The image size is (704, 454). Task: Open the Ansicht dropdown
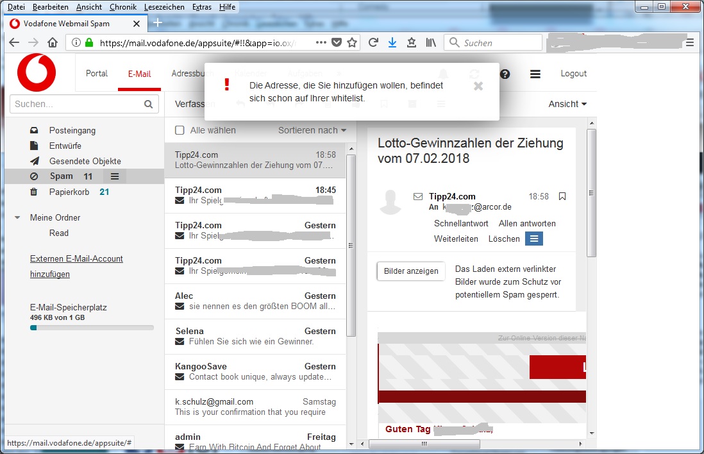[567, 104]
